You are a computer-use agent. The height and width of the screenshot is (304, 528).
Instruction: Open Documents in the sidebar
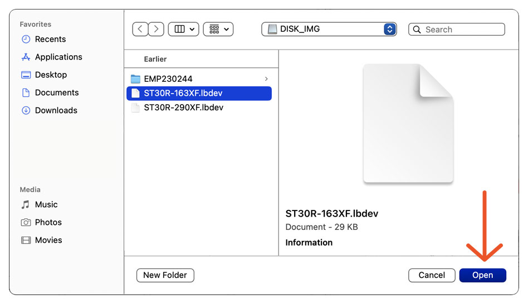(x=57, y=92)
